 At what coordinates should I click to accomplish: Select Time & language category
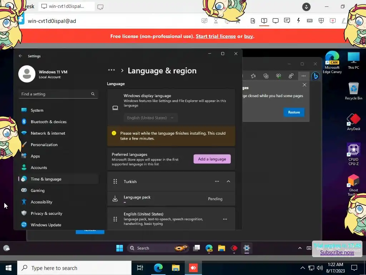click(58, 179)
